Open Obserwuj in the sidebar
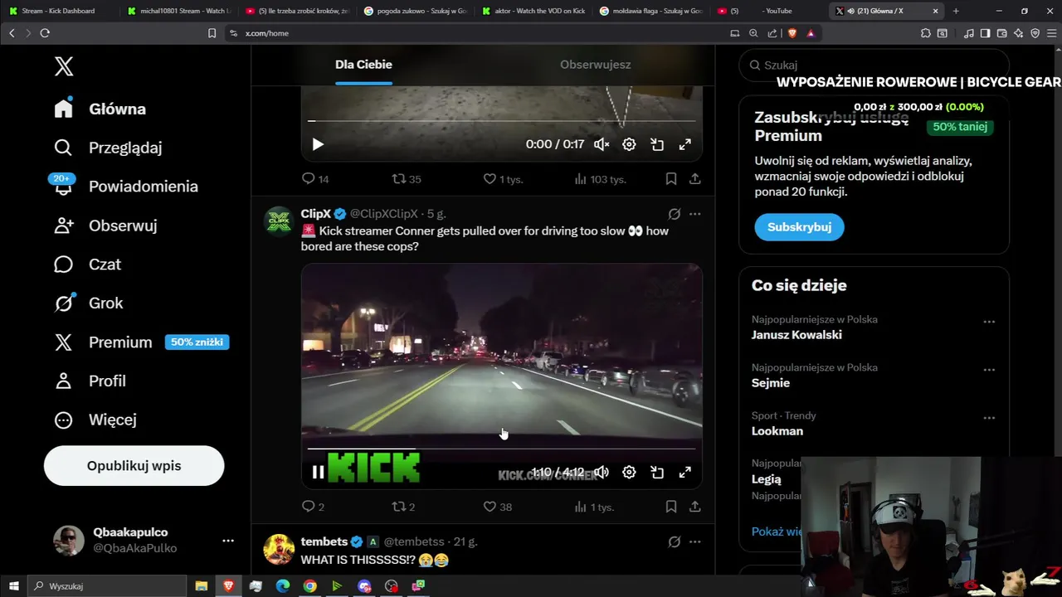1062x597 pixels. coord(105,226)
